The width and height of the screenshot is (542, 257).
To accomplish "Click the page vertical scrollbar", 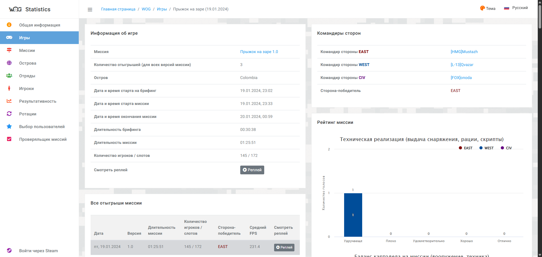I will tap(539, 17).
